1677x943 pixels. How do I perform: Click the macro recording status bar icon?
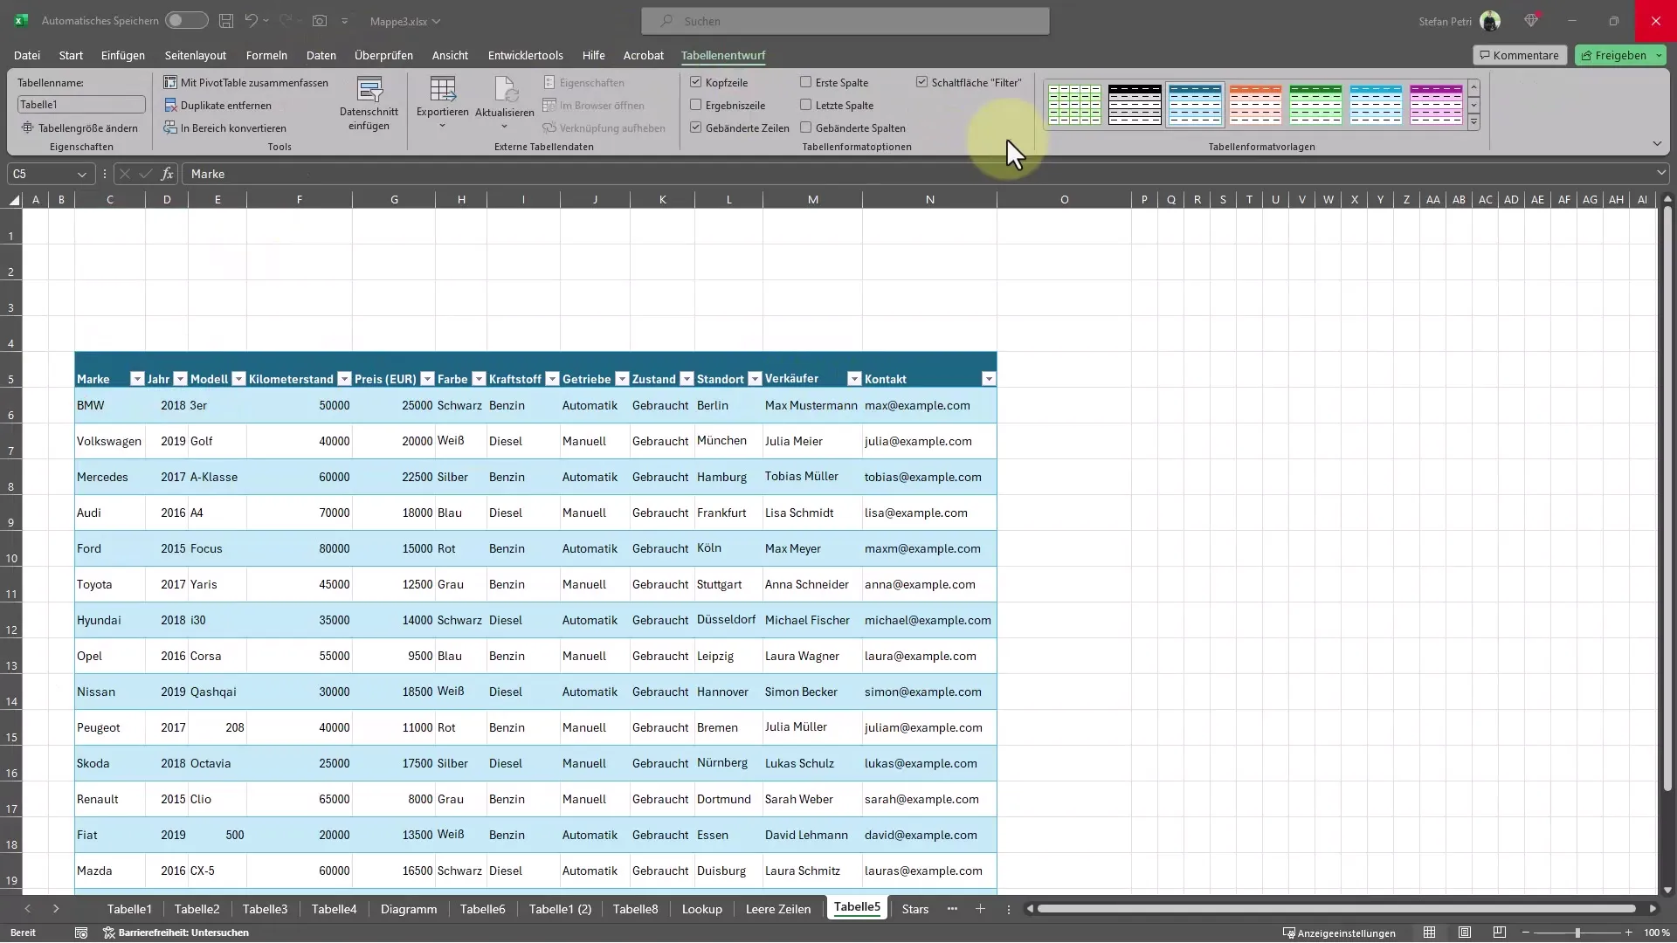pos(81,933)
